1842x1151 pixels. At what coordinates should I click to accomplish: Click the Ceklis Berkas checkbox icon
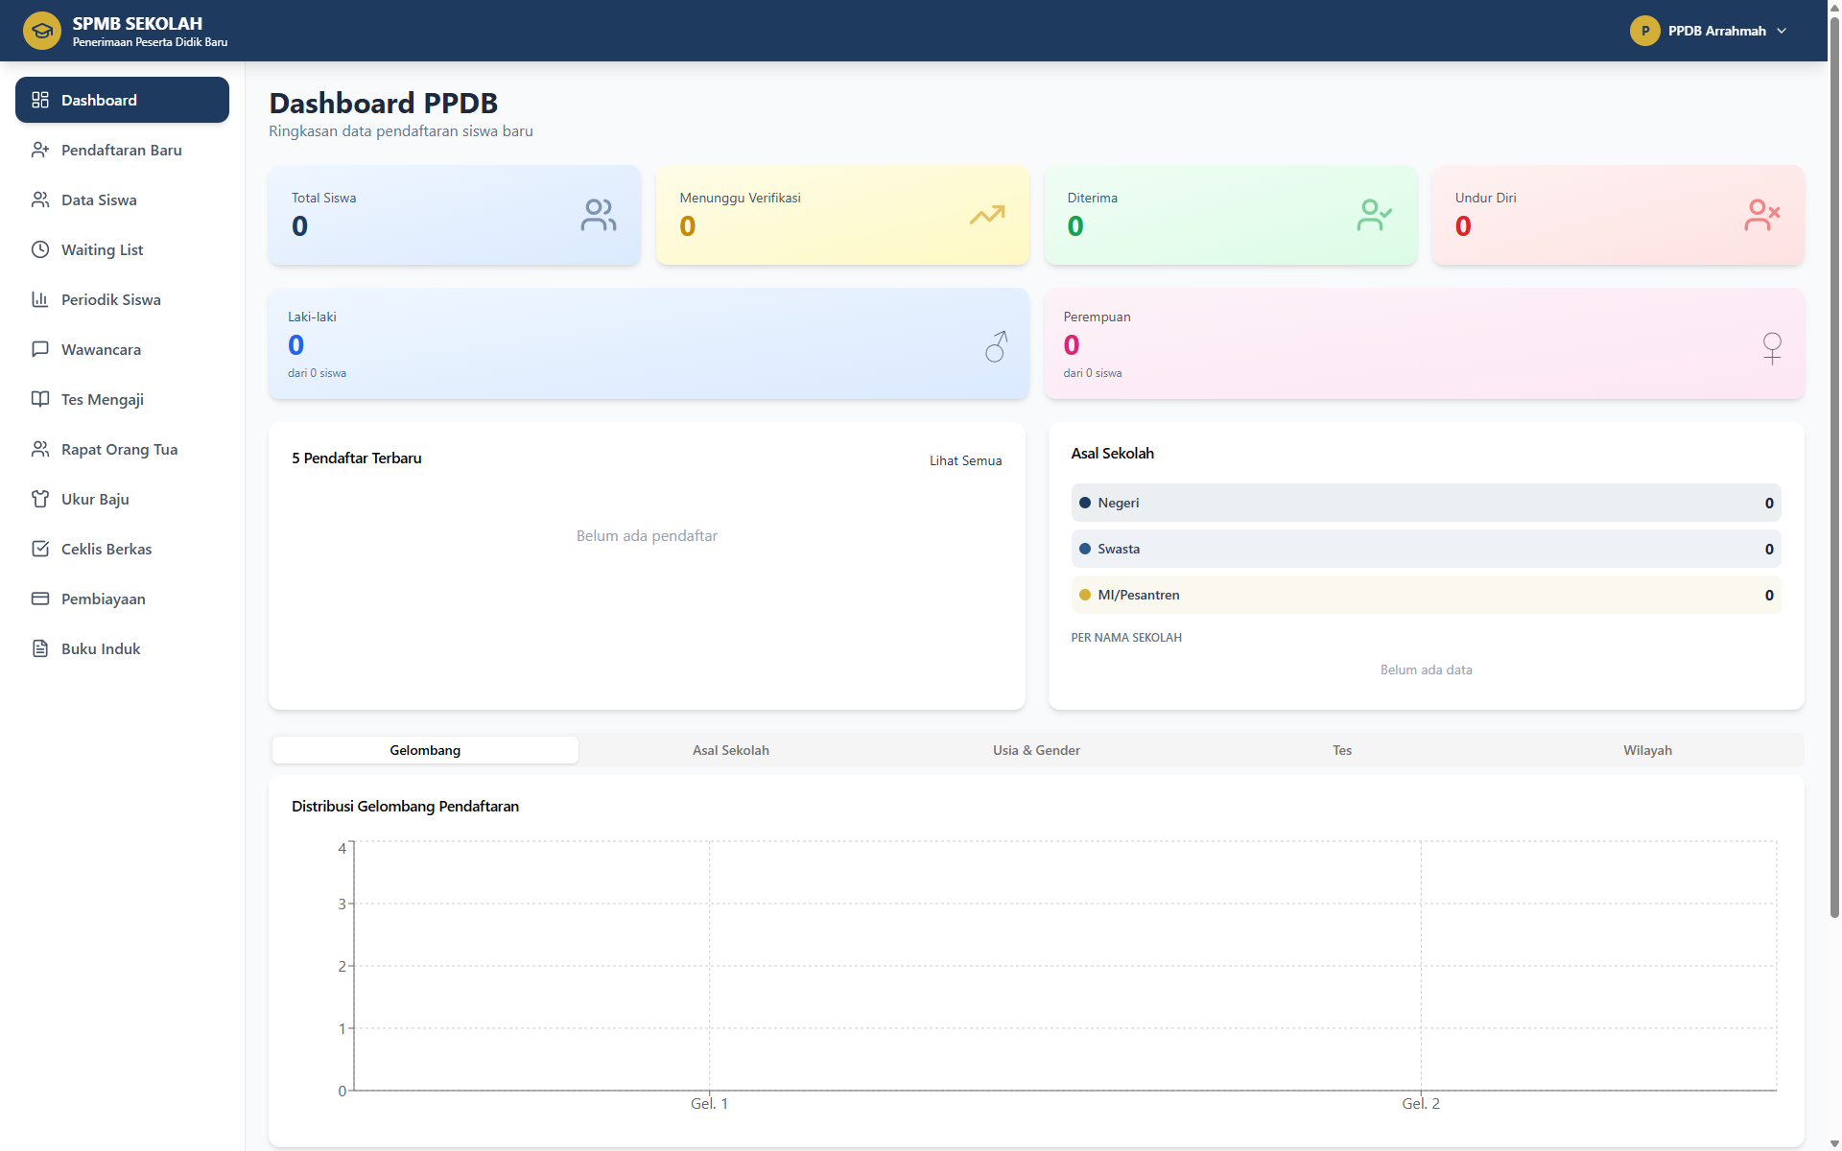click(40, 549)
